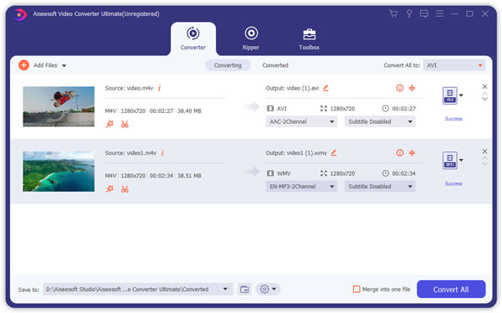The width and height of the screenshot is (502, 313).
Task: Move video.m4v down in the list
Action: click(x=484, y=99)
